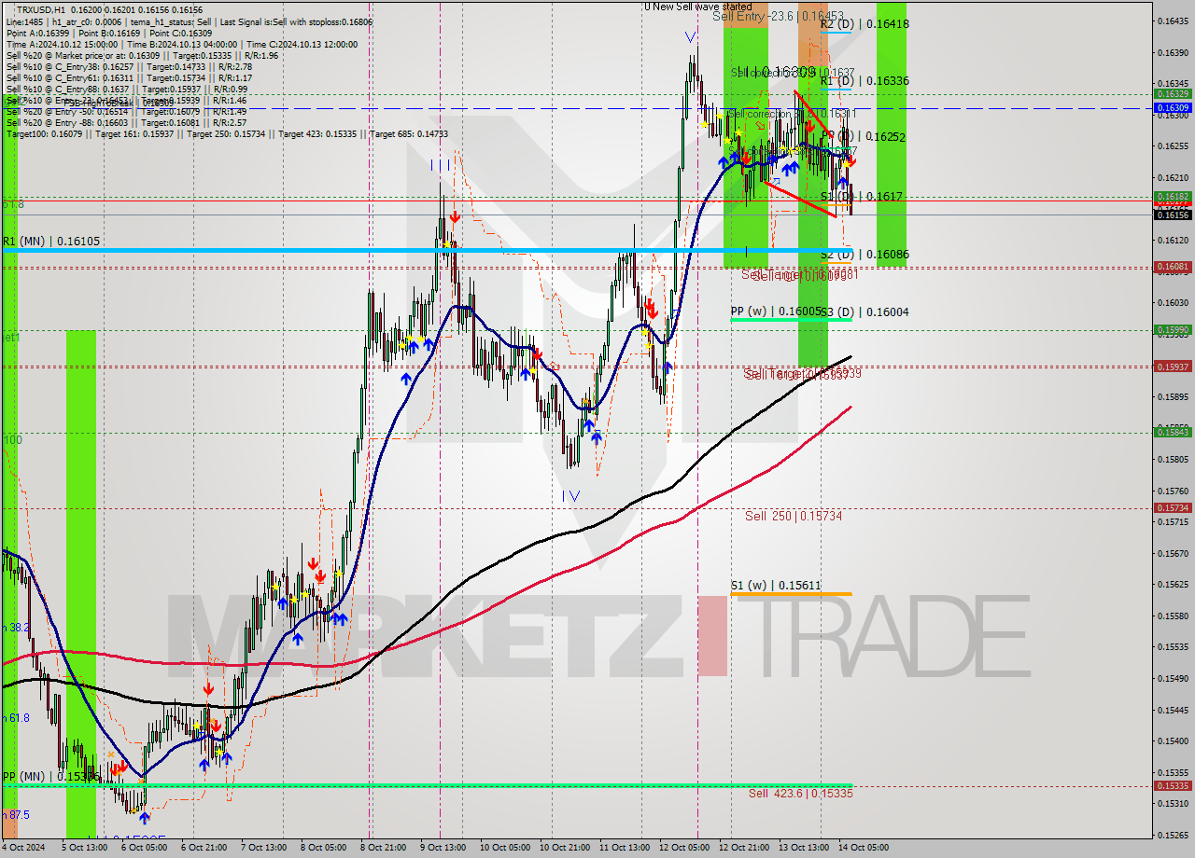1195x858 pixels.
Task: Click the green 0.15990 price tag on axis
Action: (x=1173, y=329)
